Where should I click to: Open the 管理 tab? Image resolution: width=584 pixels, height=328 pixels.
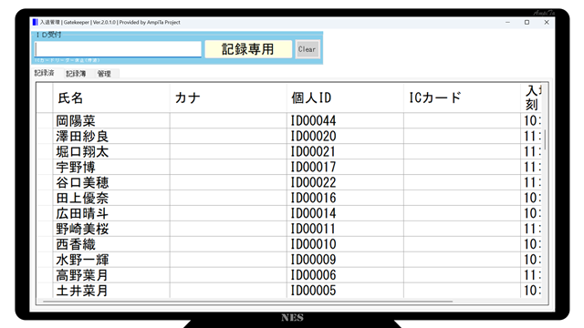104,74
